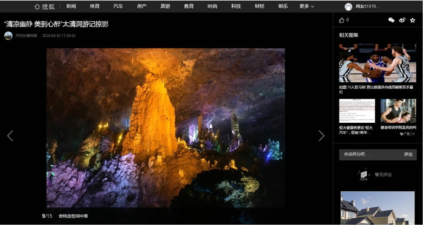423x225 pixels.
Task: Open the user avatar in header
Action: [348, 7]
